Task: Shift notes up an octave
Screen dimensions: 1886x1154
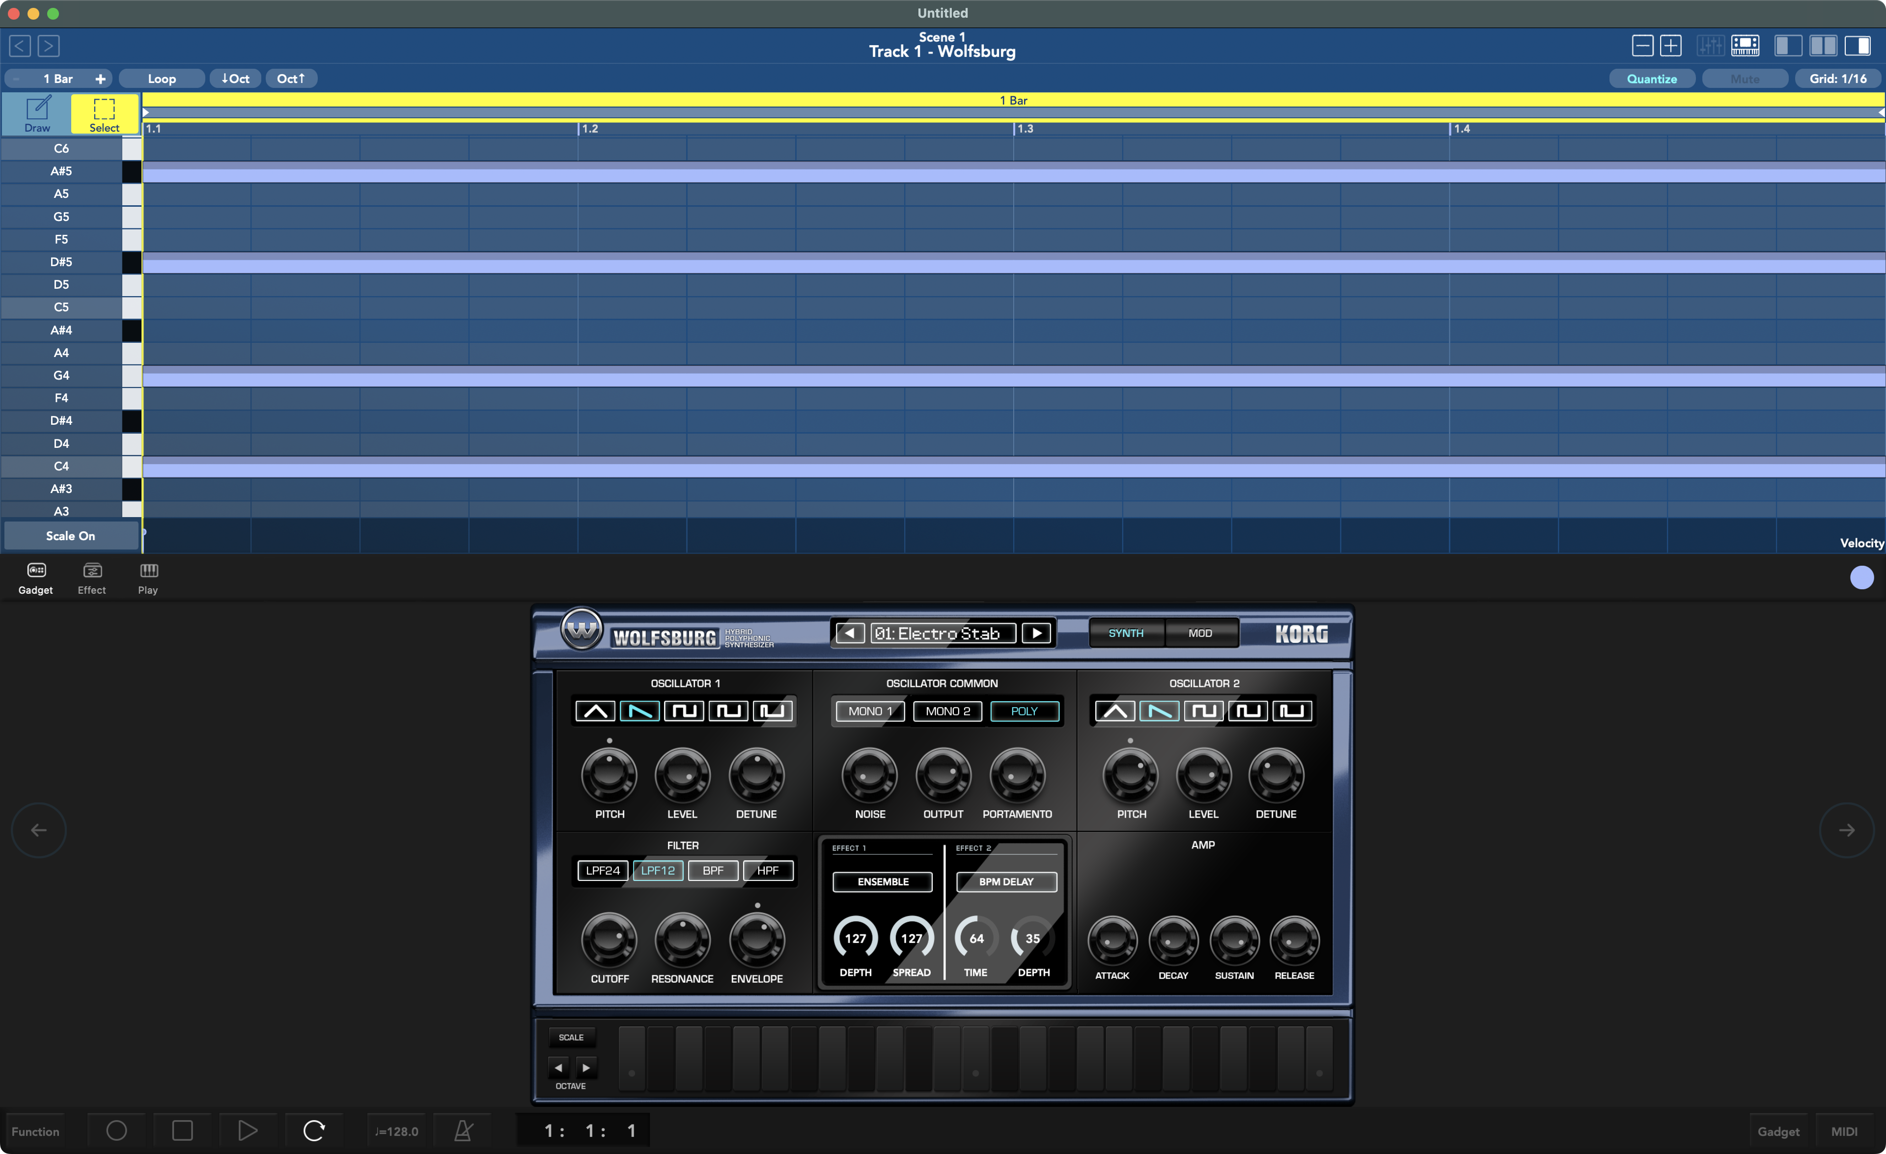Action: pos(291,79)
